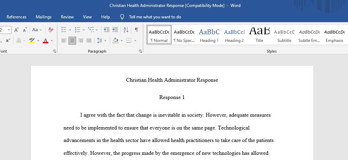Apply the Emphasis style
Screen dimensions: 348x160
334,35
